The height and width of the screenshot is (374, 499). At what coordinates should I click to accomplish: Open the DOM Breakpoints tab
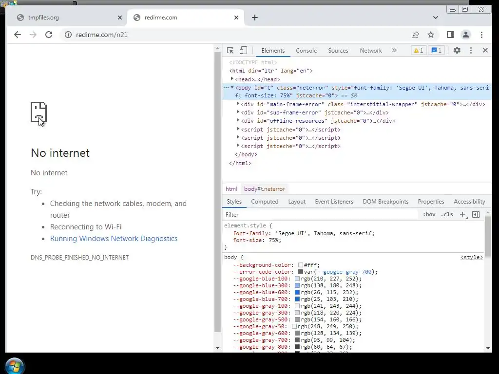point(386,202)
